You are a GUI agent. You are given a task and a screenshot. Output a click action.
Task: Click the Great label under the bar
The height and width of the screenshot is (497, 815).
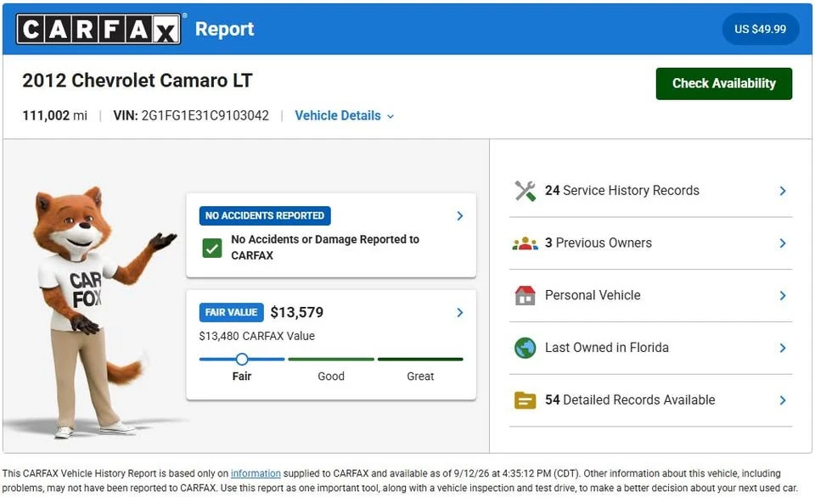[420, 376]
